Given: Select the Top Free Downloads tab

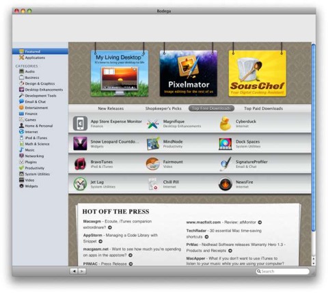Looking at the screenshot, I should 211,109.
